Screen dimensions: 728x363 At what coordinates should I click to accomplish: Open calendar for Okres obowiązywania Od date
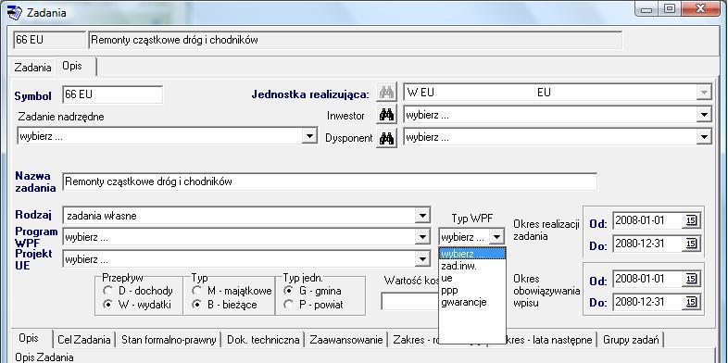[x=691, y=279]
